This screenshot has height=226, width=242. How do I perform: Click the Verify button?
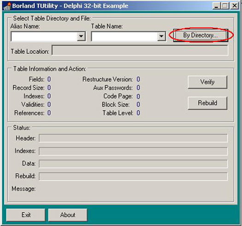207,82
